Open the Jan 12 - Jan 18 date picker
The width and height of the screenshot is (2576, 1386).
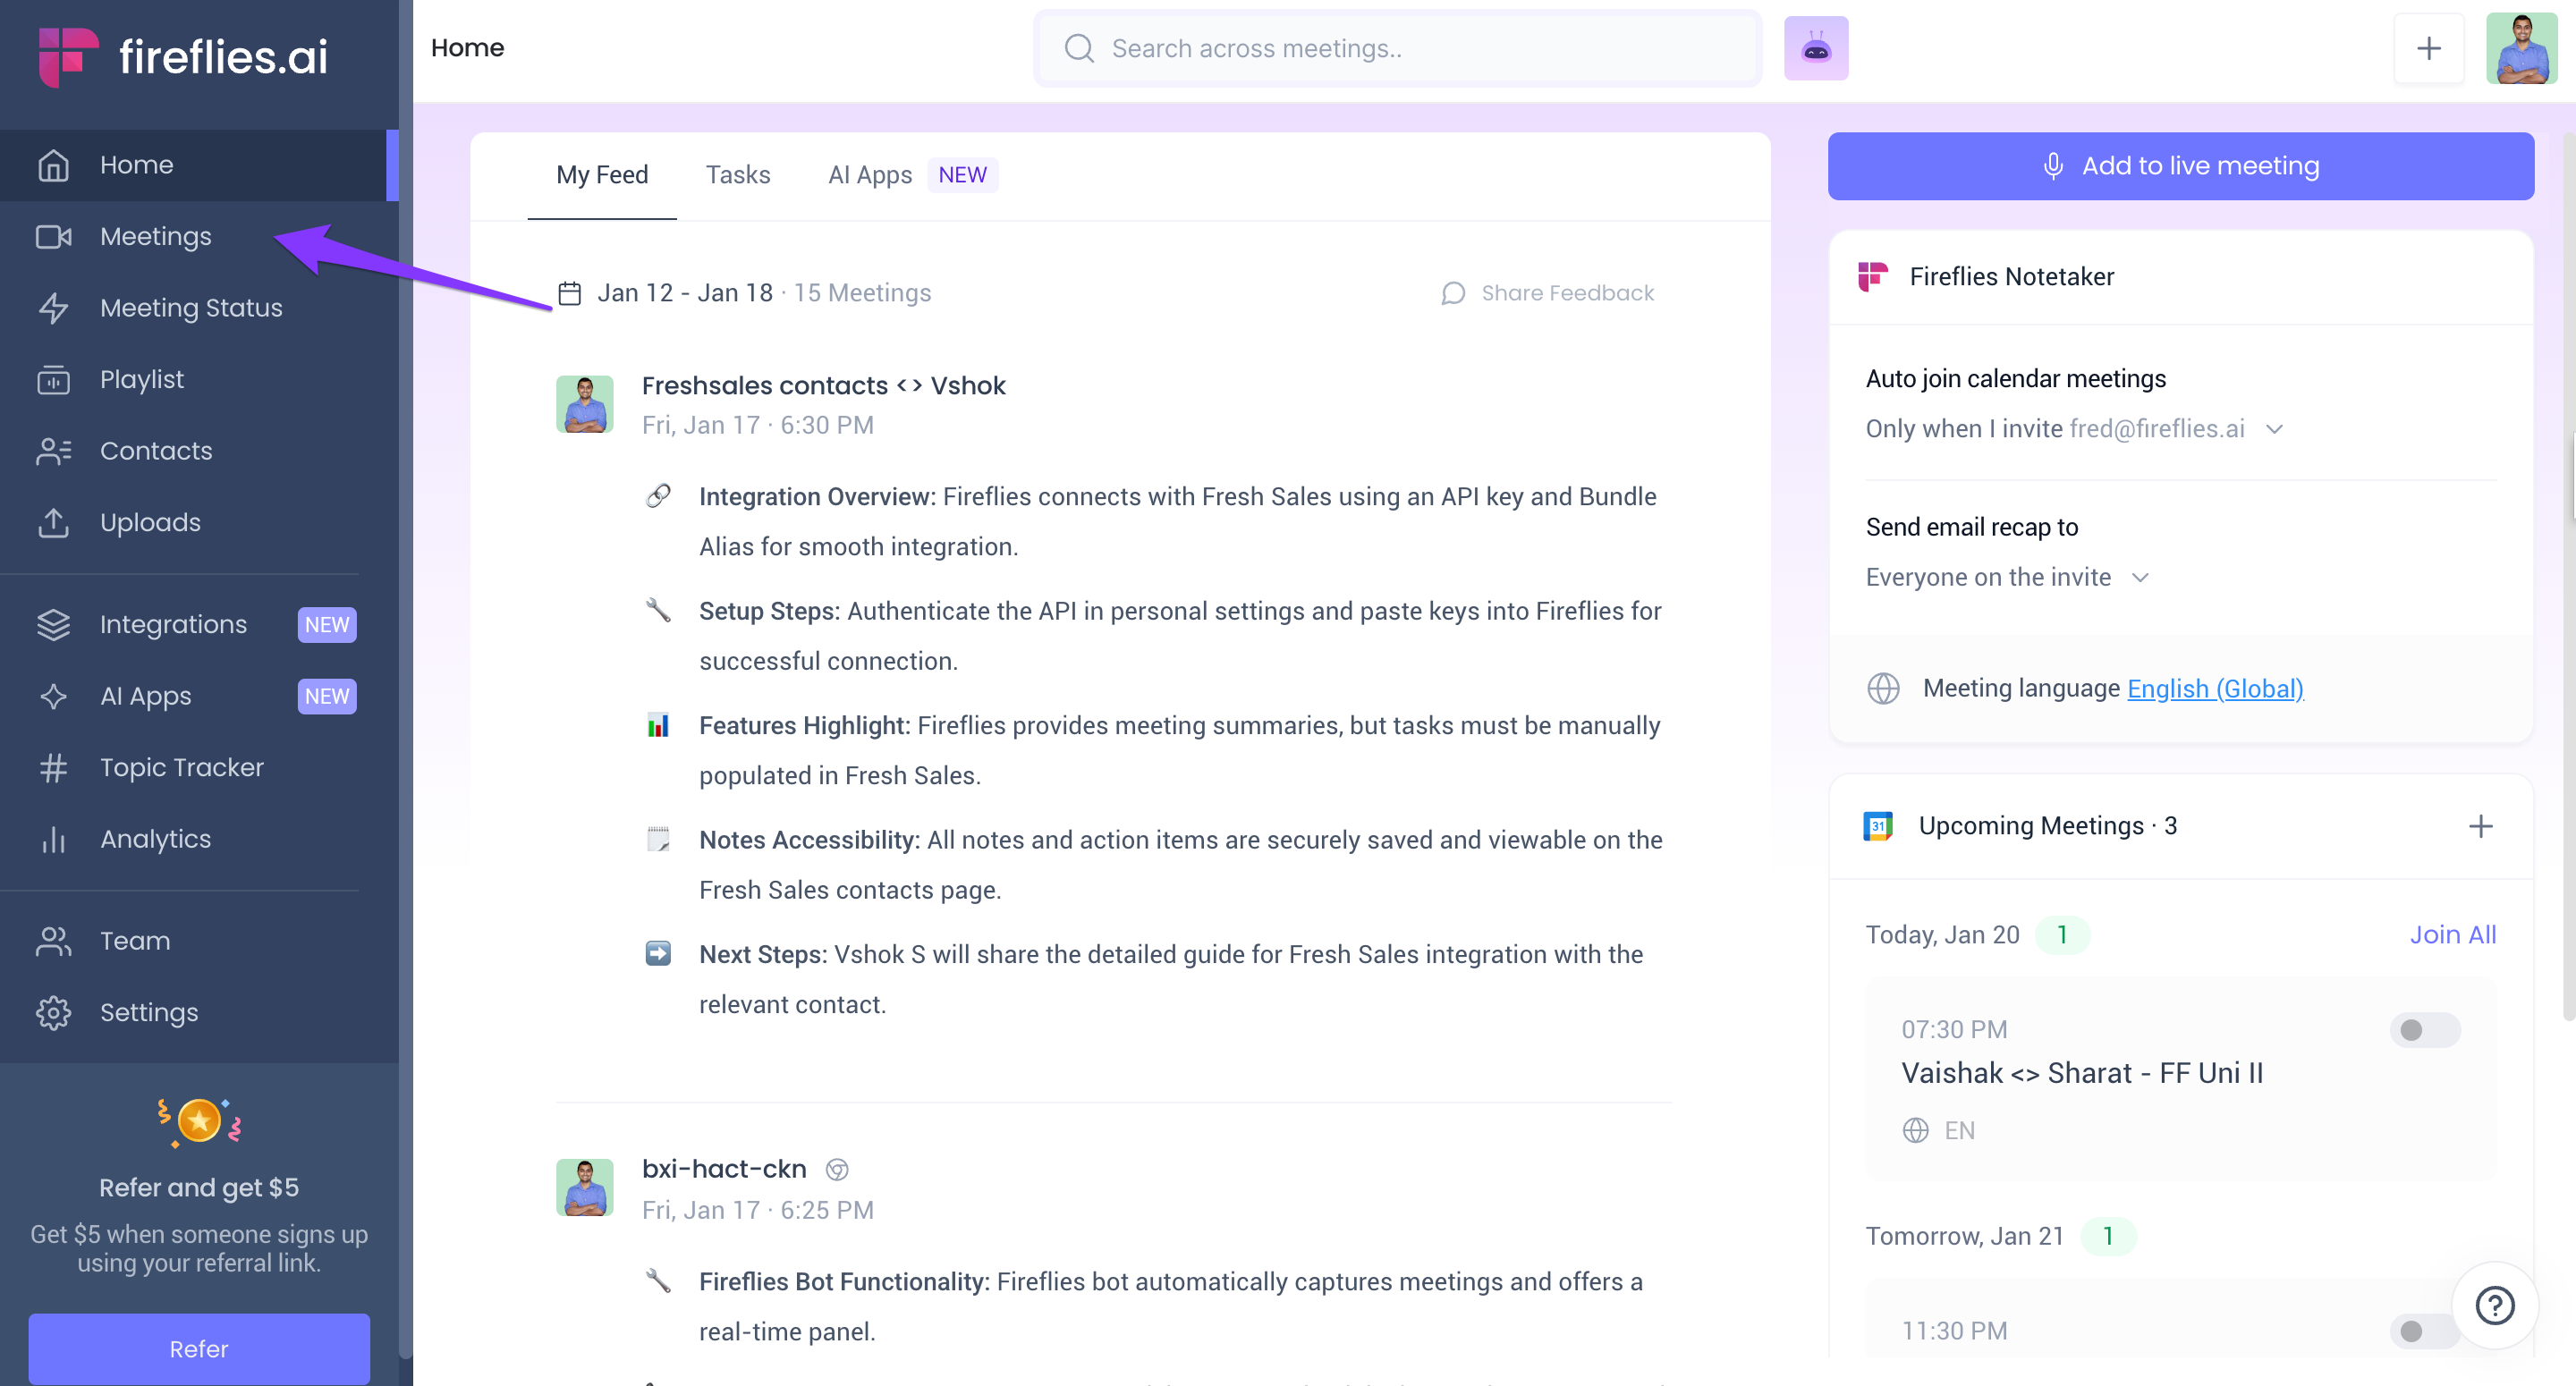coord(684,293)
